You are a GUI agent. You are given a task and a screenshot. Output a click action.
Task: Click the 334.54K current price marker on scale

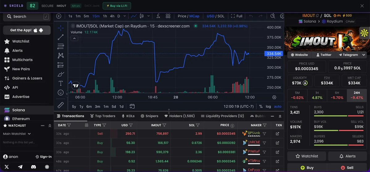274,54
